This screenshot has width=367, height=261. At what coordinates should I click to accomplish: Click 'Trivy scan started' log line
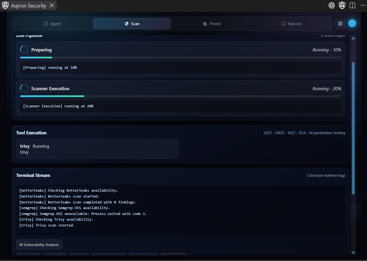47,225
